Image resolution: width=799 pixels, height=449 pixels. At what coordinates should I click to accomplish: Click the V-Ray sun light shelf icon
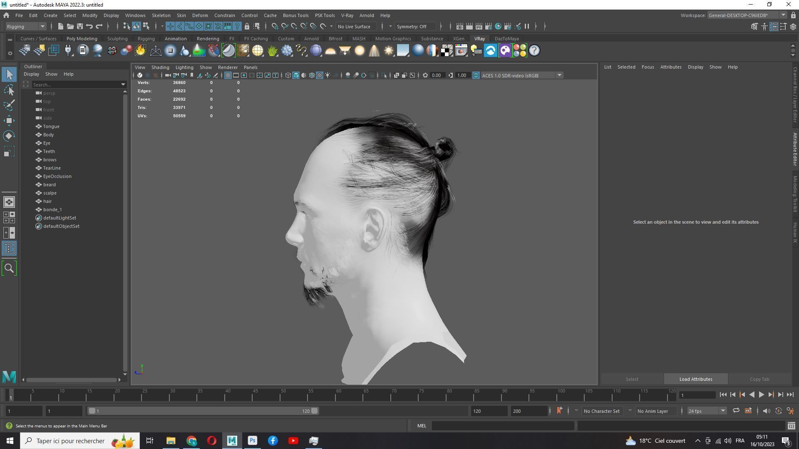coord(389,51)
